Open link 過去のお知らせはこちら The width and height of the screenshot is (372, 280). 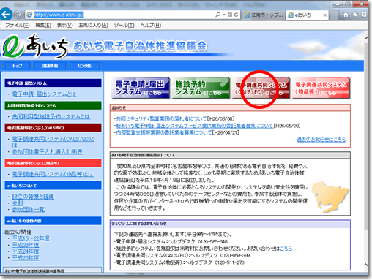321,140
